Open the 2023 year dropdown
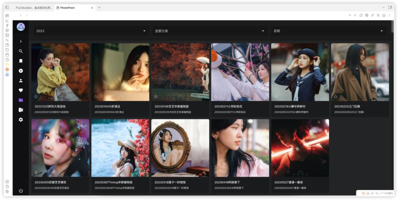This screenshot has height=200, width=398. tap(91, 31)
